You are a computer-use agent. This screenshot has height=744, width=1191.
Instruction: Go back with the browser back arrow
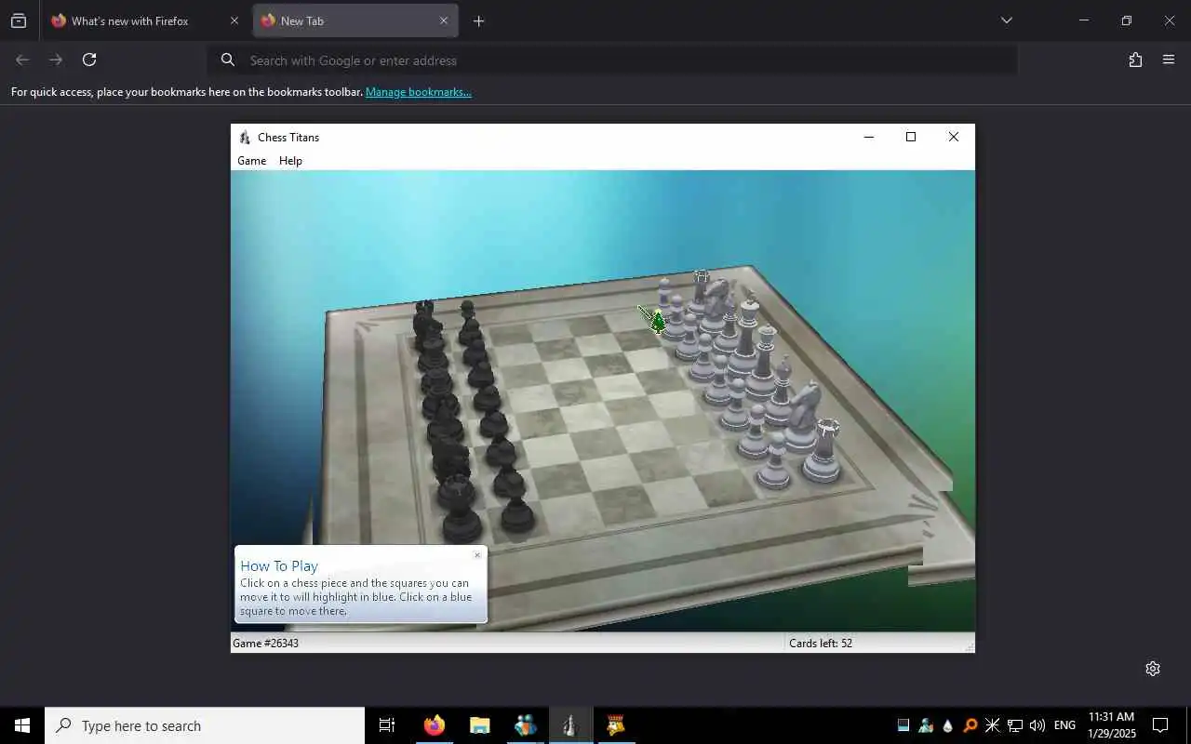pos(22,60)
